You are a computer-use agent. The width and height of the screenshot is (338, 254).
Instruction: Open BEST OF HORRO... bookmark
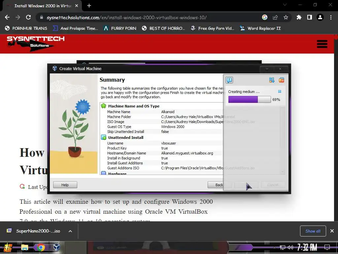click(163, 28)
